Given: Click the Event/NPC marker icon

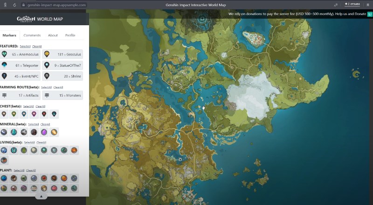Looking at the screenshot, I should click(4, 76).
